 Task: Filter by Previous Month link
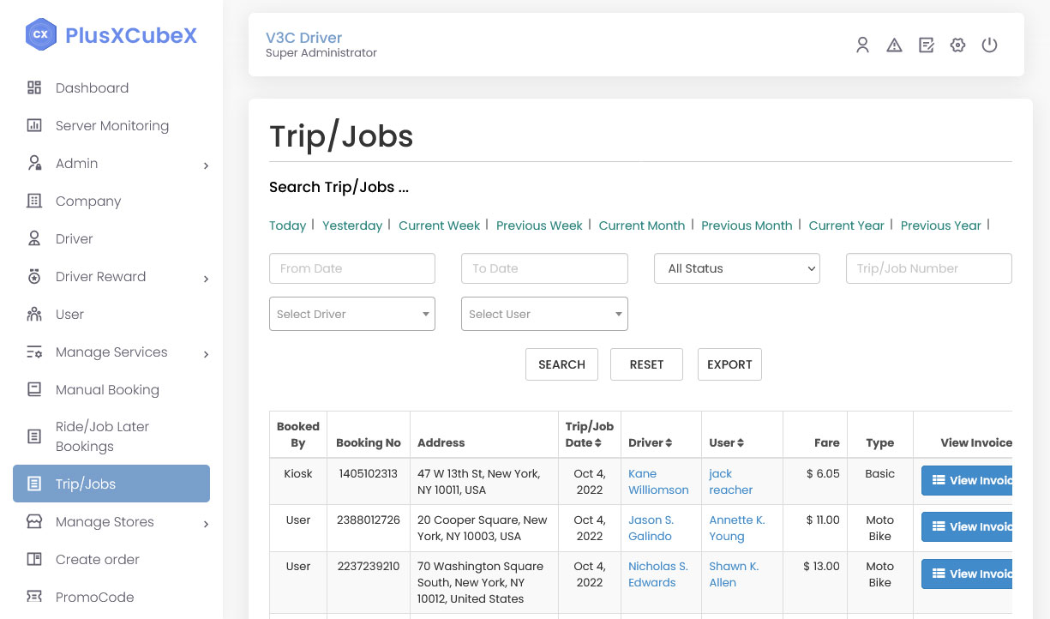(747, 225)
